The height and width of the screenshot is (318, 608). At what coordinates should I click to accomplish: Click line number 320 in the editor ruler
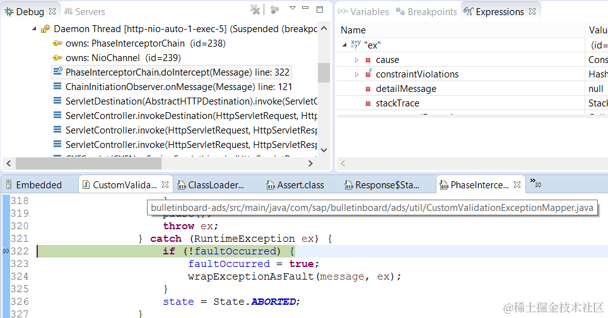[20, 226]
